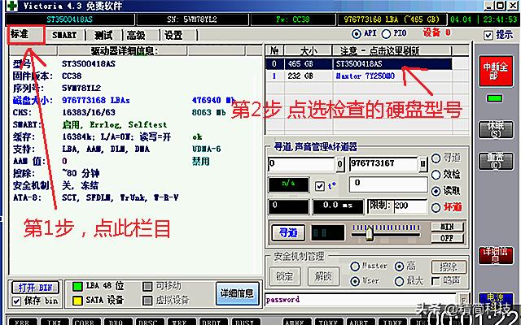The height and width of the screenshot is (325, 521).
Task: Click the green LBA 48 位 indicator
Action: click(77, 287)
